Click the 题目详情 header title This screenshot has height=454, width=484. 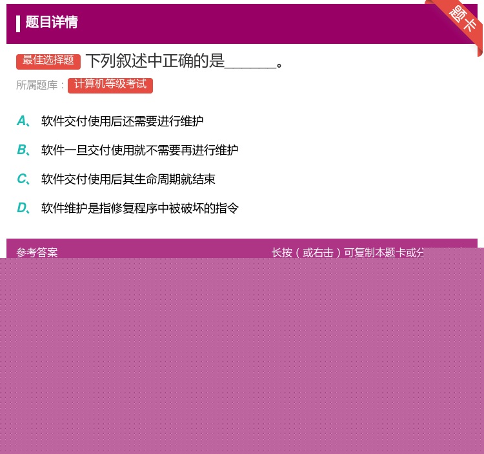[52, 23]
